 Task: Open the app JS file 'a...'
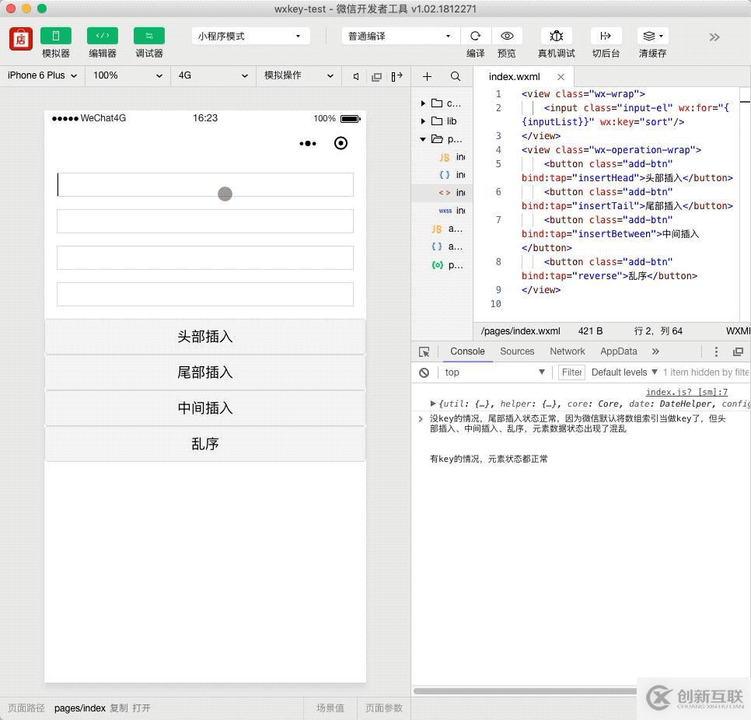(x=447, y=229)
